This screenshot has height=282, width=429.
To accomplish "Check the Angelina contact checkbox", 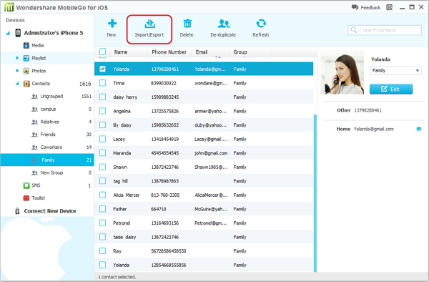I will tap(102, 111).
